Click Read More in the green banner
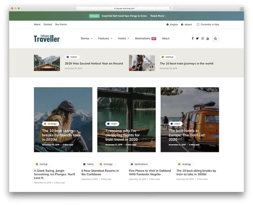 [158, 16]
